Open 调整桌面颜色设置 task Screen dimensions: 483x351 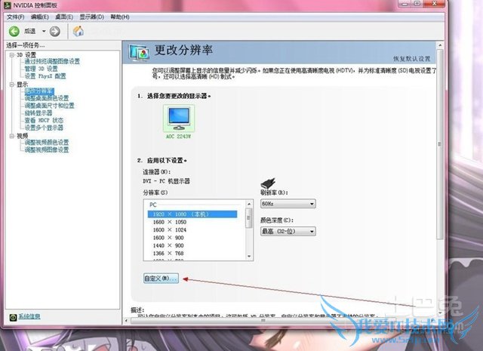click(x=47, y=98)
